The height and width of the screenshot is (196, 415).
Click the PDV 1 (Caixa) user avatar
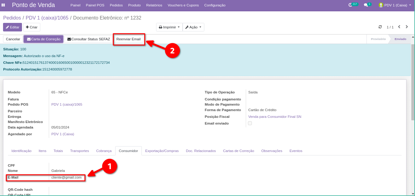[x=381, y=5]
